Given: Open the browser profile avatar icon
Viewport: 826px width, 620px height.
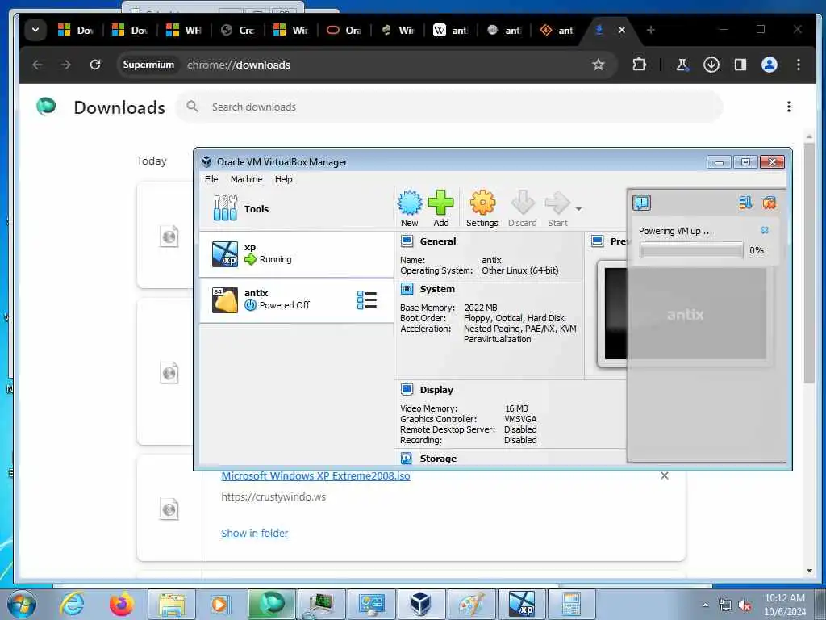Looking at the screenshot, I should (769, 65).
